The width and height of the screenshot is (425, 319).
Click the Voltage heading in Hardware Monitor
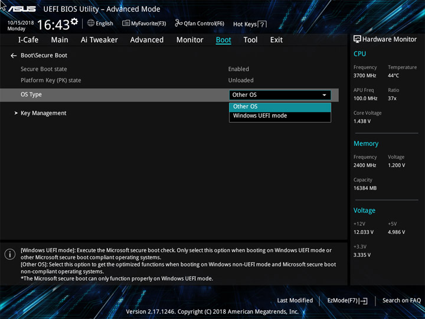pos(364,210)
